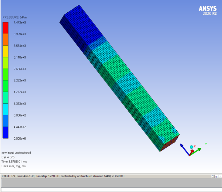Screen dimensions: 222x192
Task: Click the gray message output area
Action: coord(111,183)
